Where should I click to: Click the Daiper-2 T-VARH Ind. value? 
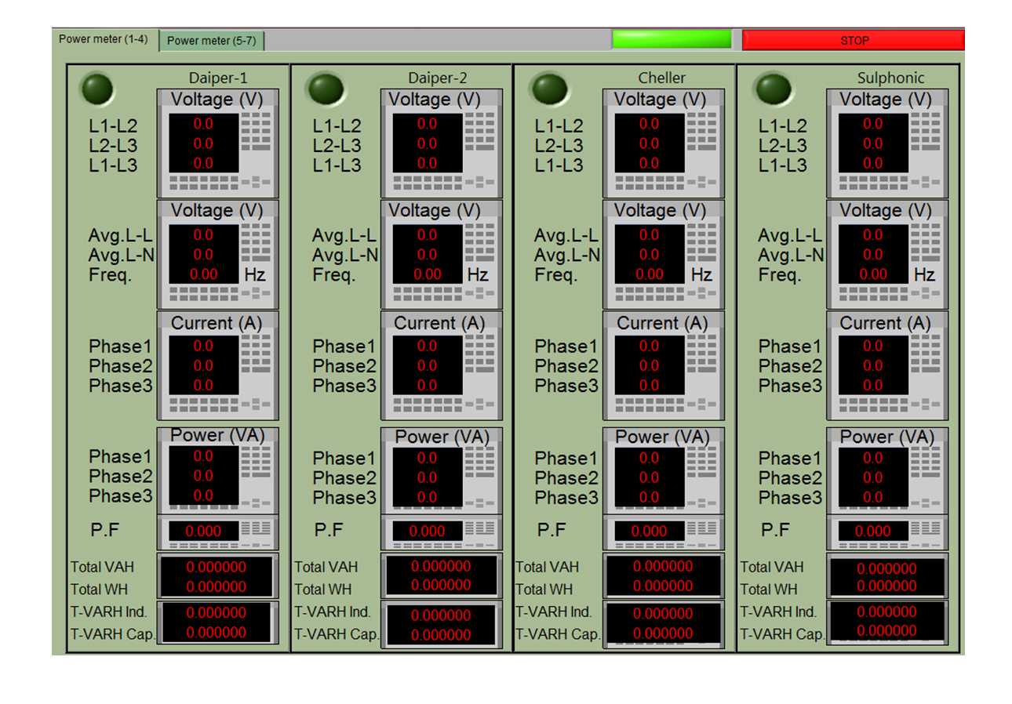441,616
